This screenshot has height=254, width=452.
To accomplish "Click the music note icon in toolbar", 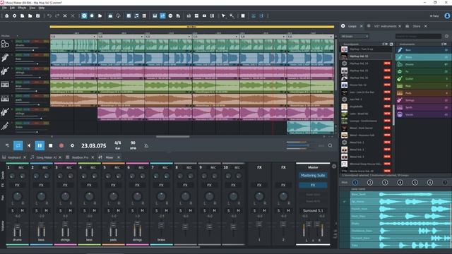I will pyautogui.click(x=136, y=16).
